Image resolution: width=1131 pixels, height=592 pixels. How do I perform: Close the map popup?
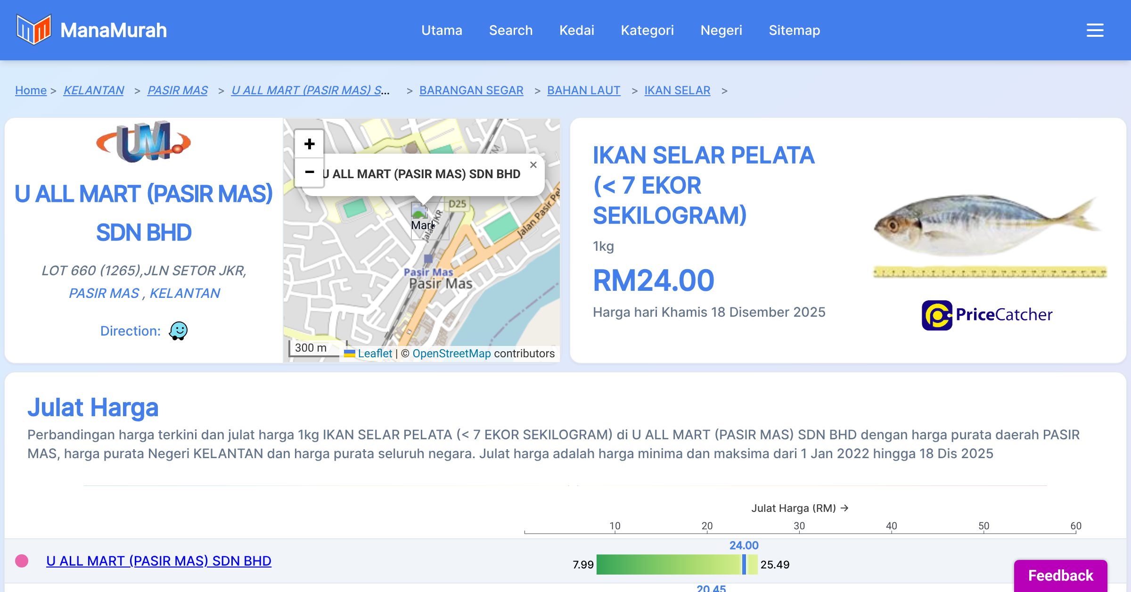(533, 165)
